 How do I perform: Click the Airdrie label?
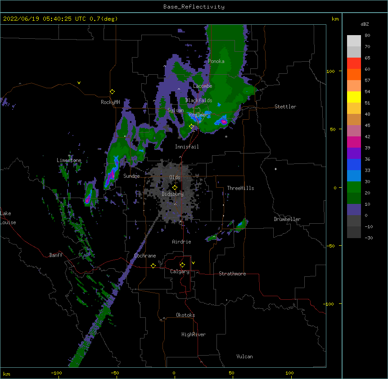182,242
